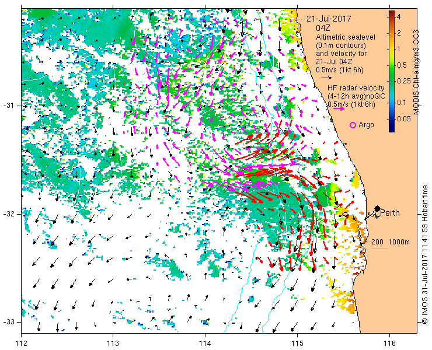Click the '21-Jul 04Z' legend line
The image size is (432, 350).
[x=334, y=61]
